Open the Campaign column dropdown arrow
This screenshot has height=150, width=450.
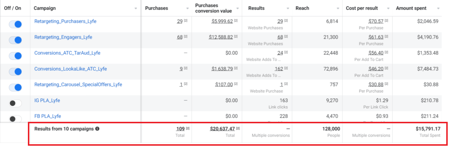[136, 9]
